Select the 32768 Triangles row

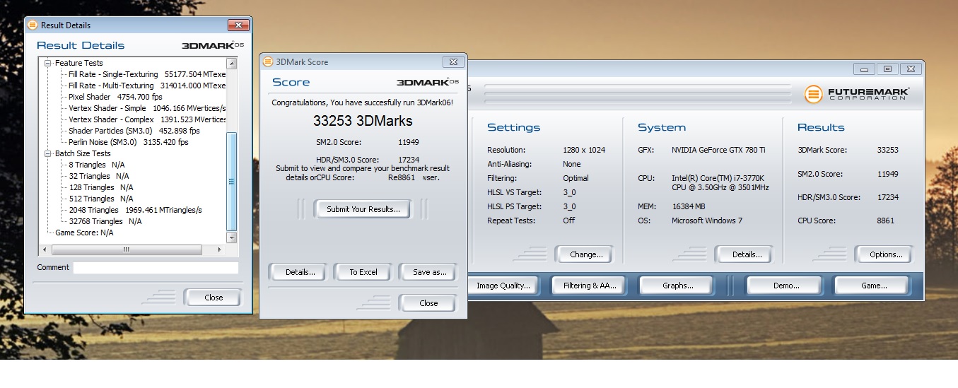(105, 221)
